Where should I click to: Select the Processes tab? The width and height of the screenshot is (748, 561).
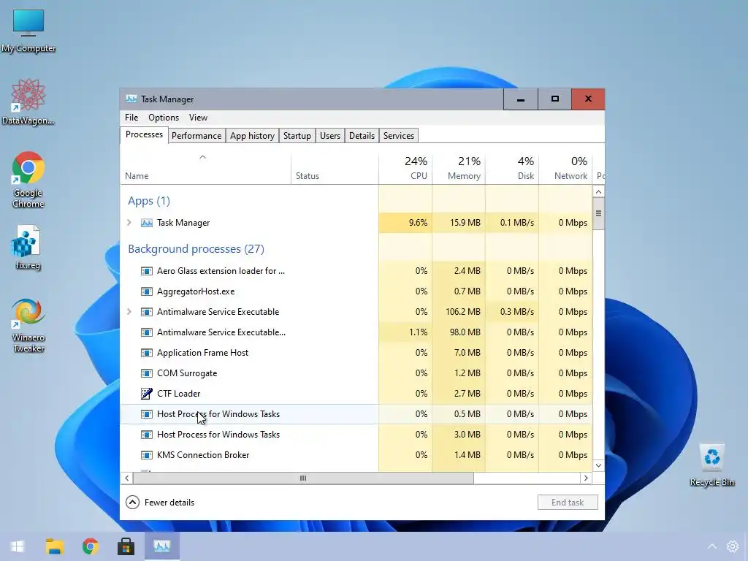144,135
